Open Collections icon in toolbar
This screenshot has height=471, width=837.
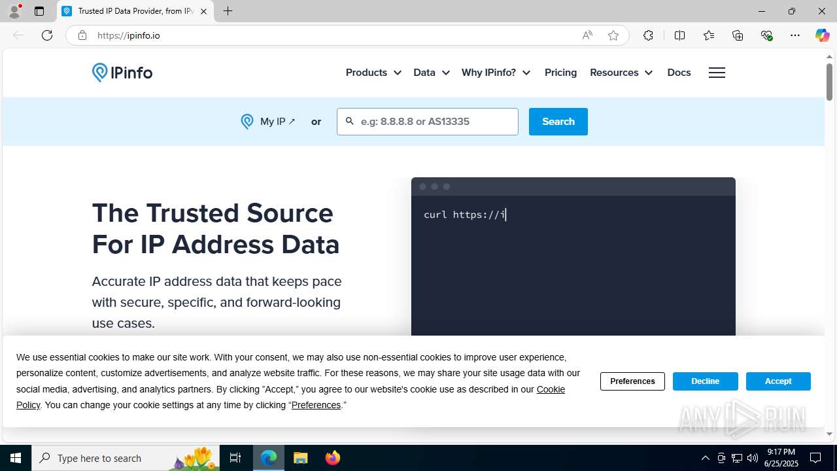pyautogui.click(x=738, y=35)
